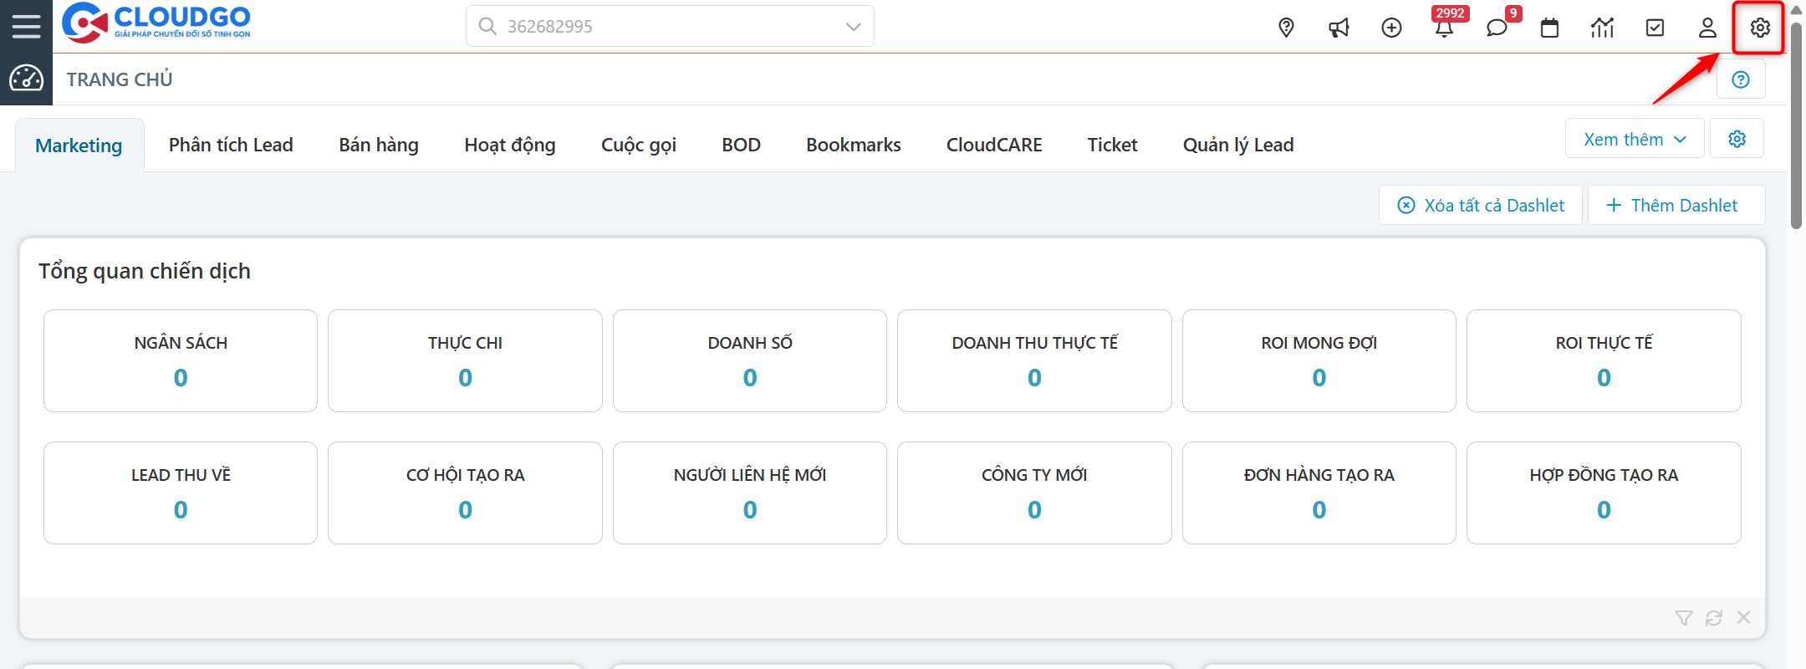Expand the global search dropdown arrow
The height and width of the screenshot is (669, 1806).
[853, 27]
